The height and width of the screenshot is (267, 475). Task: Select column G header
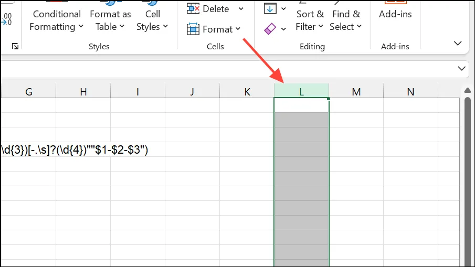point(29,91)
